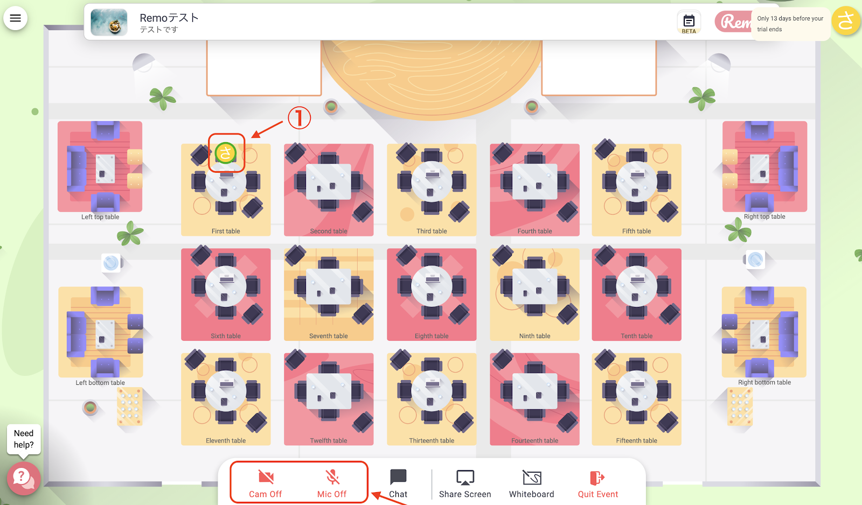
Task: Open the user avatar profile menu
Action: [846, 21]
